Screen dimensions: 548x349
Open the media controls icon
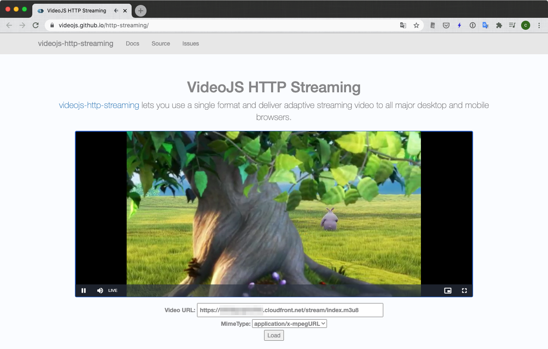512,25
